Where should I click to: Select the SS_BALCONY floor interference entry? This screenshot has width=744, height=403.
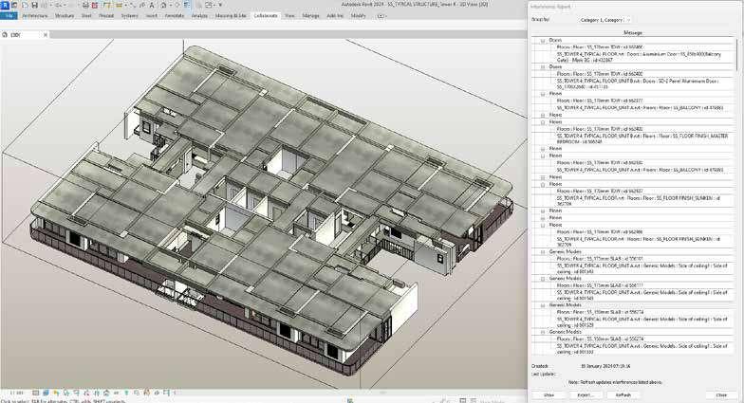638,107
